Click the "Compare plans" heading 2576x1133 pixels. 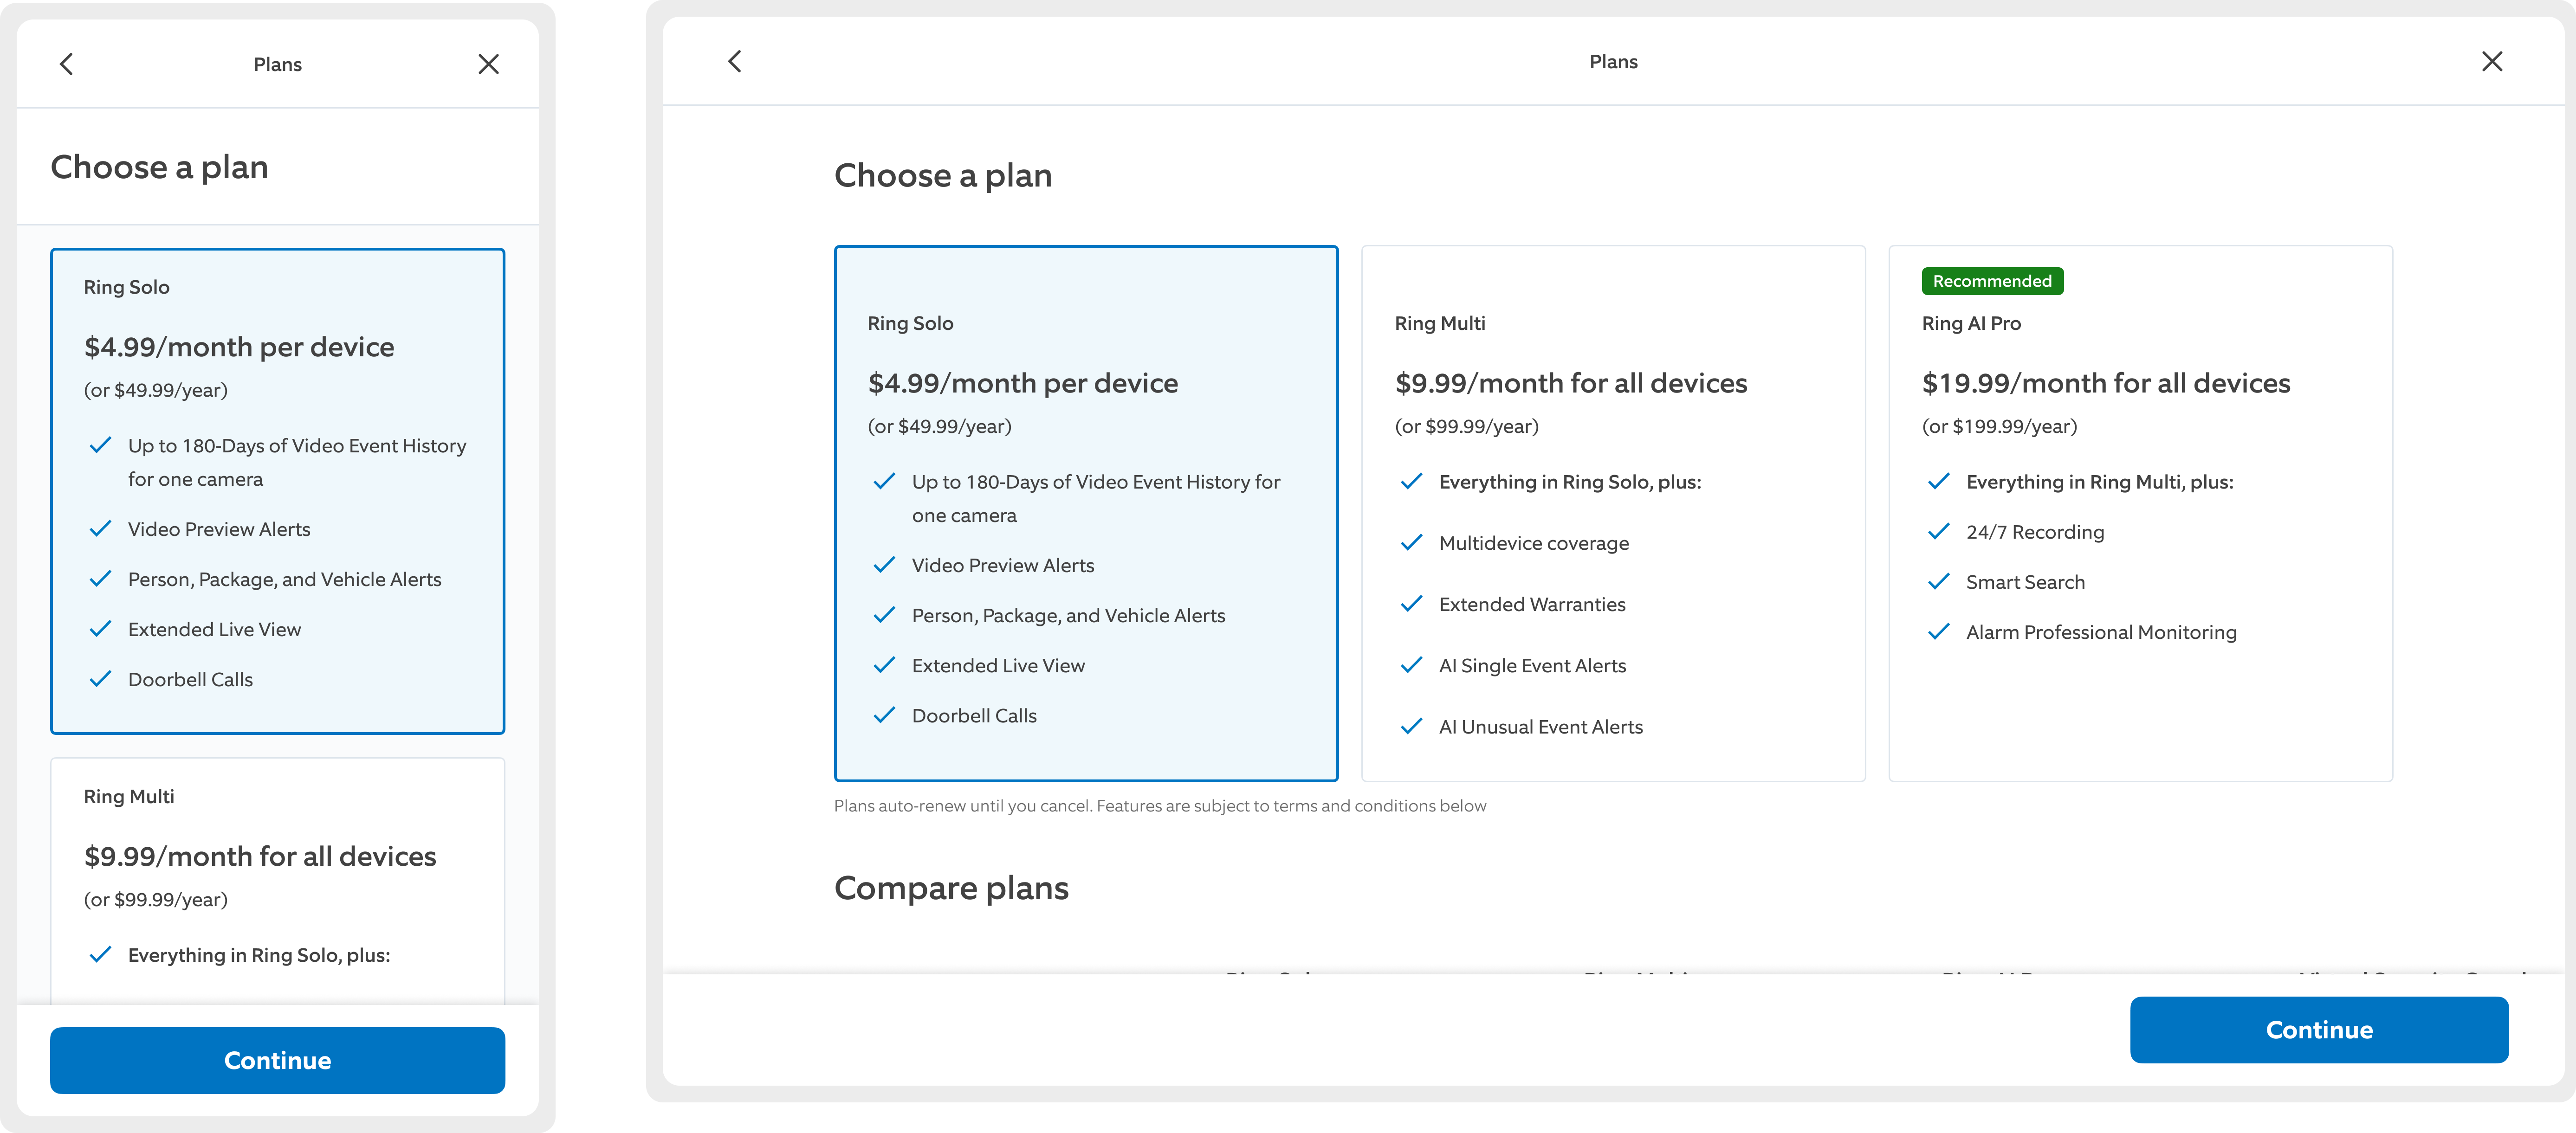951,888
